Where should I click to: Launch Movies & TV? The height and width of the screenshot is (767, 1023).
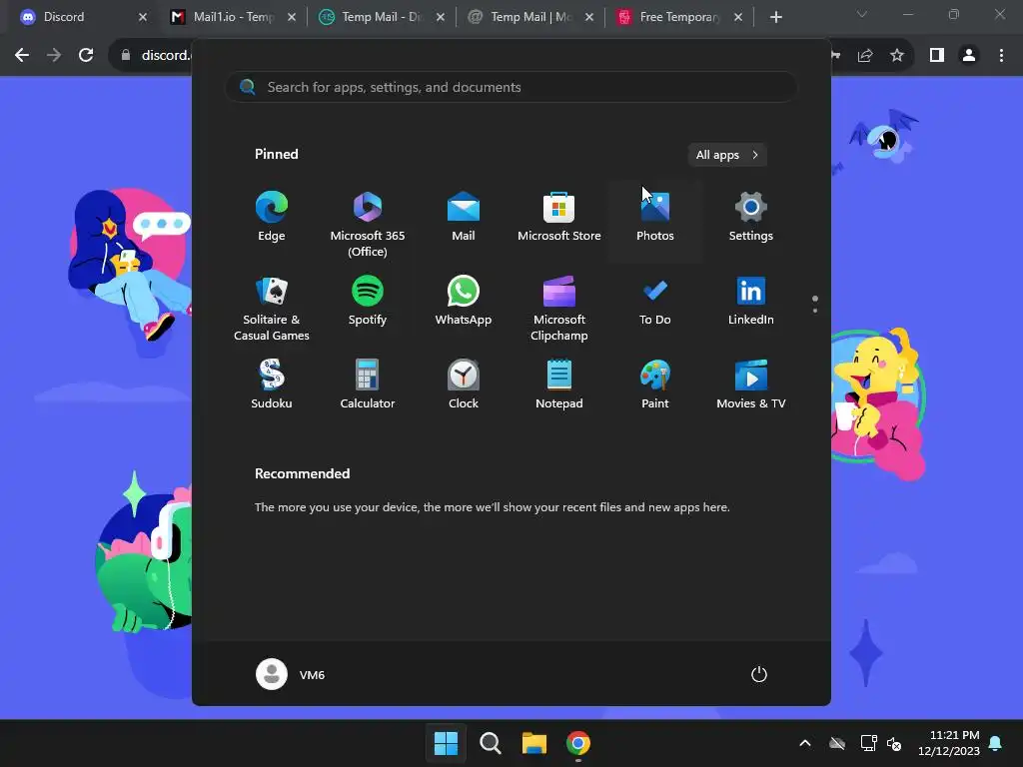751,384
